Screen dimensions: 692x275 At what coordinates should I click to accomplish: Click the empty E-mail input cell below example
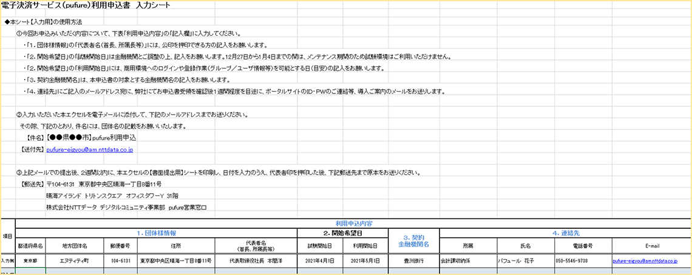(651, 271)
